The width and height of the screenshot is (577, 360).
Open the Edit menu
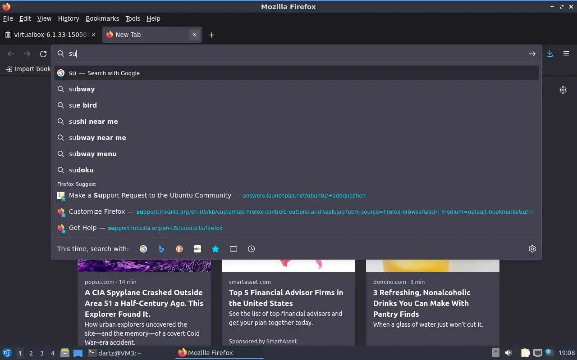(x=25, y=18)
